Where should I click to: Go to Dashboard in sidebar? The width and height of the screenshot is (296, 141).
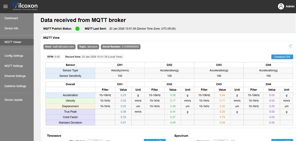click(11, 18)
